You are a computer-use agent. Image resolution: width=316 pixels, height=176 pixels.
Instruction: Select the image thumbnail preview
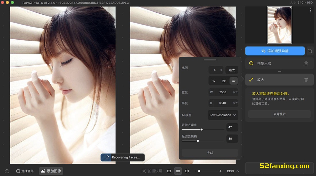click(279, 25)
